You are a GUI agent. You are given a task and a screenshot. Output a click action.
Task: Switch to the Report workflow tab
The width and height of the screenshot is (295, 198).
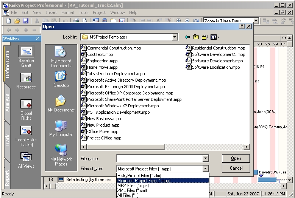7,178
